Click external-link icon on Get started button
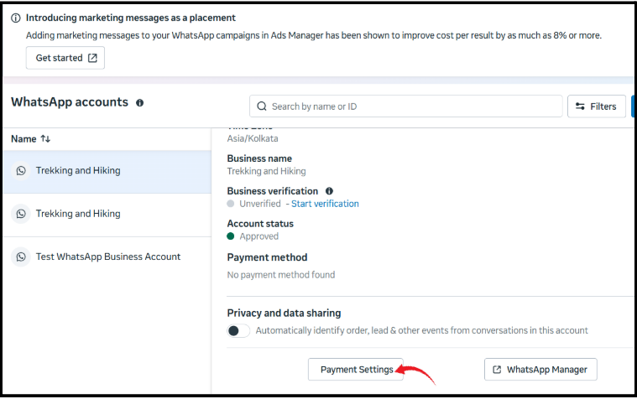 (92, 58)
